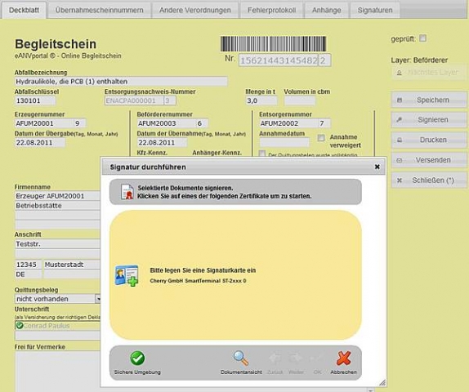Open the Fehlerprotokoll tab
The width and height of the screenshot is (469, 392).
pyautogui.click(x=271, y=10)
